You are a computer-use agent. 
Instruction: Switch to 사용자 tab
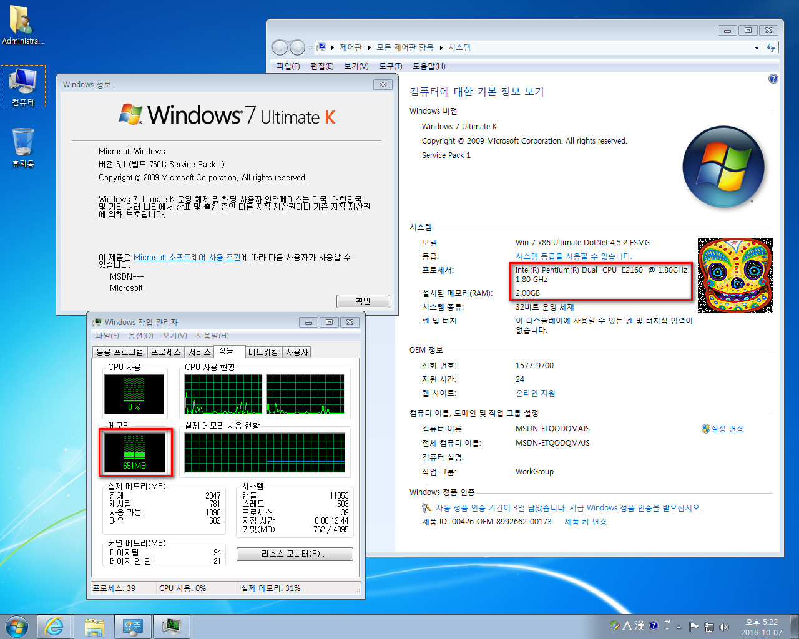click(297, 352)
